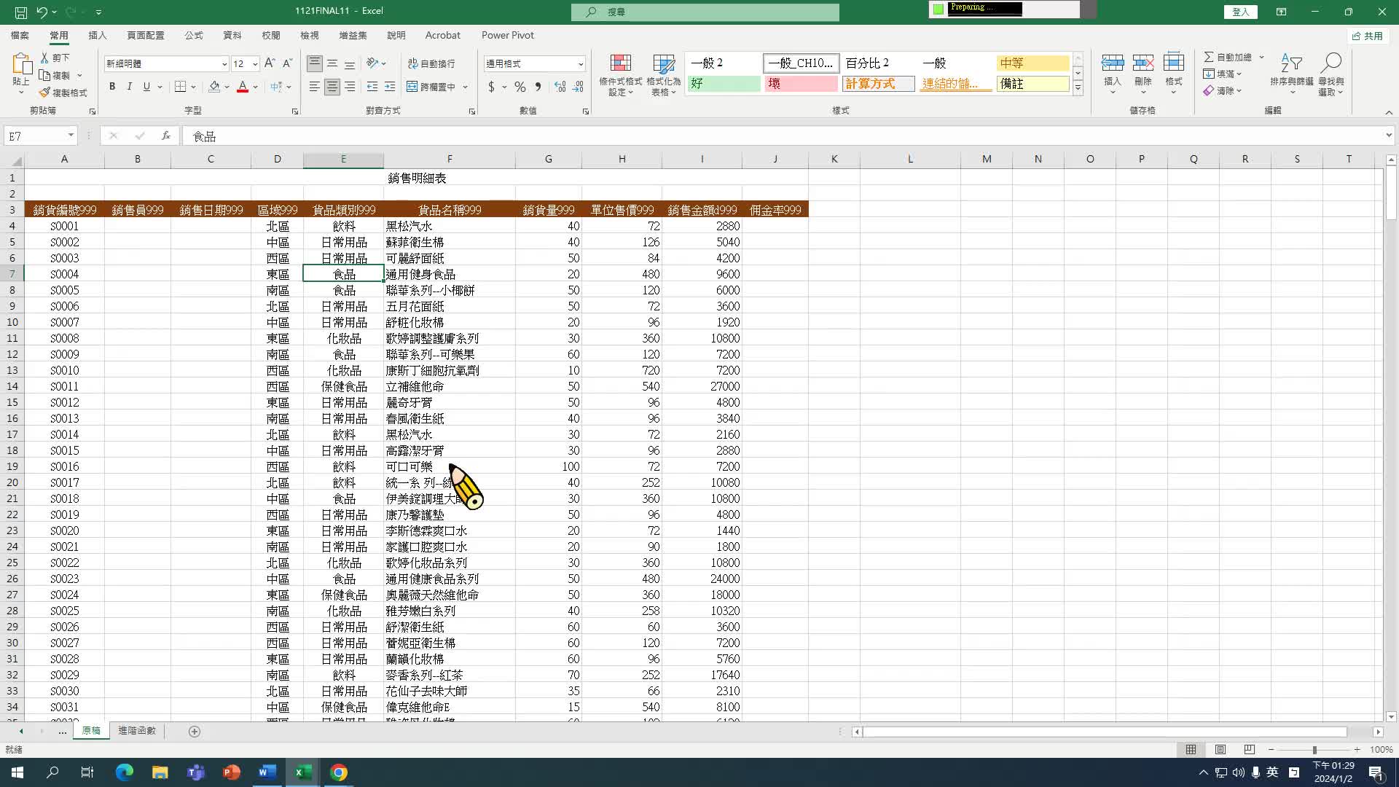Screen dimensions: 1399x787
Task: Open the font name dropdown
Action: (x=224, y=64)
